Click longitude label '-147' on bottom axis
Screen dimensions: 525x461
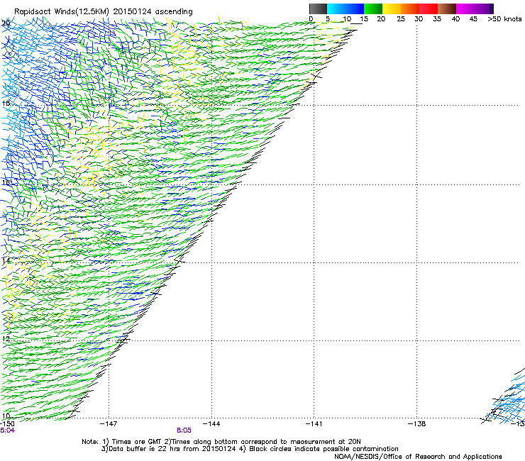(x=109, y=424)
